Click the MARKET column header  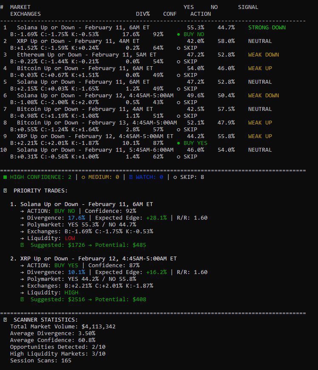(x=20, y=7)
